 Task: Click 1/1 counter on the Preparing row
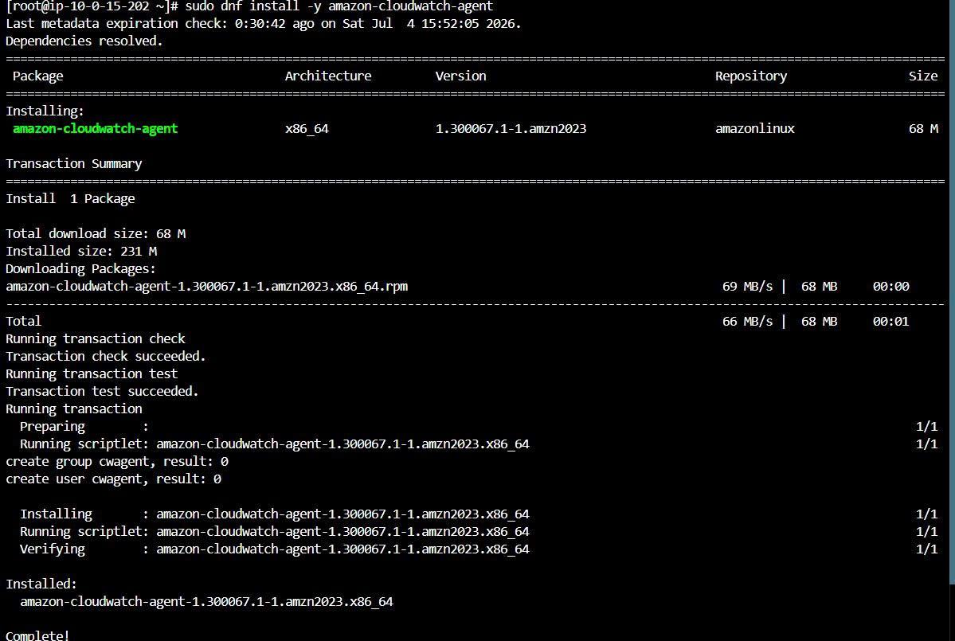point(926,427)
